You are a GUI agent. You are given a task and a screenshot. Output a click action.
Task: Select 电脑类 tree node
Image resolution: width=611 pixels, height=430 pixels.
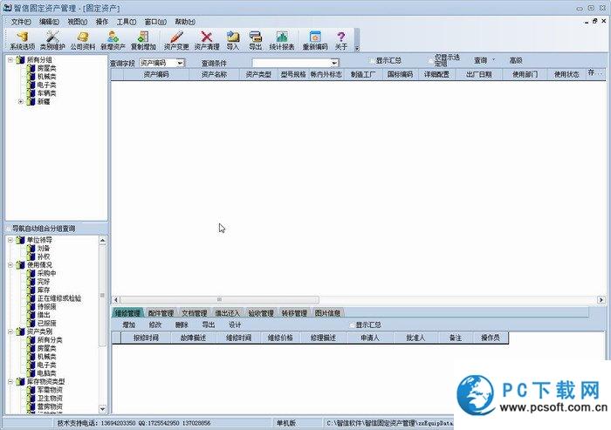click(x=46, y=373)
